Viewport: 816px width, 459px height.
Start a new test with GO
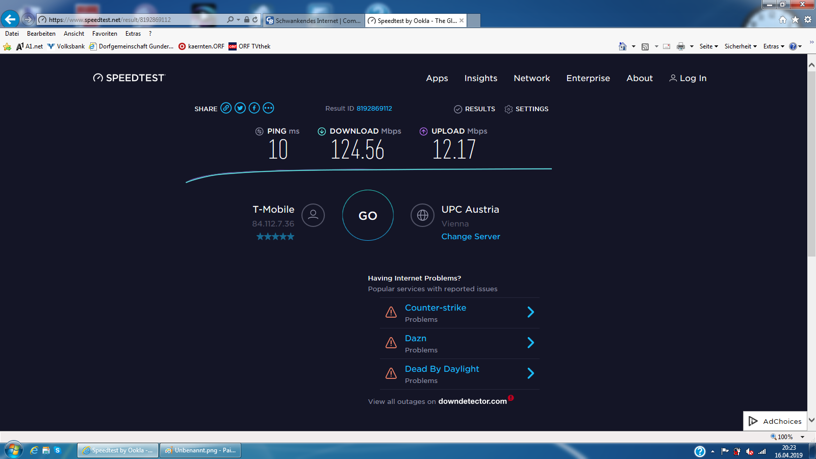coord(368,215)
